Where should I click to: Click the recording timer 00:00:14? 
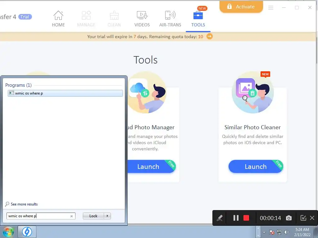(270, 218)
